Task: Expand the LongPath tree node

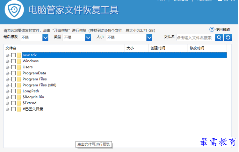Action: (7, 91)
